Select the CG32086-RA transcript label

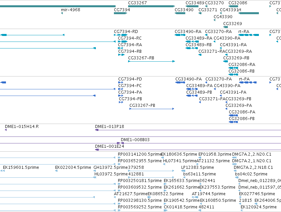[242, 65]
